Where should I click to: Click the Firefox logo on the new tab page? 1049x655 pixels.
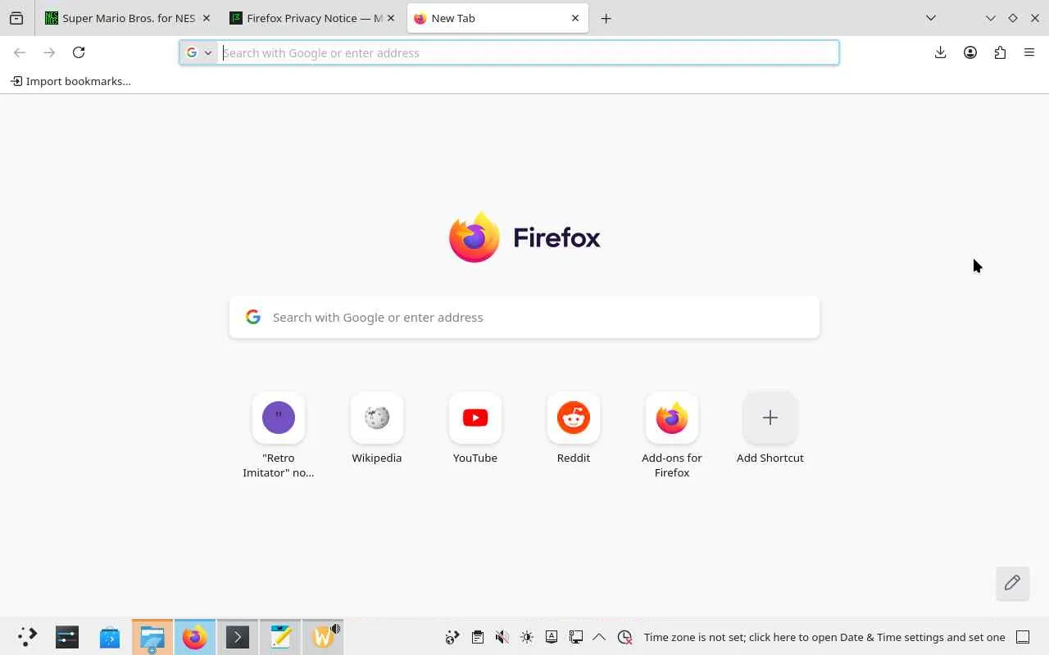coord(524,237)
